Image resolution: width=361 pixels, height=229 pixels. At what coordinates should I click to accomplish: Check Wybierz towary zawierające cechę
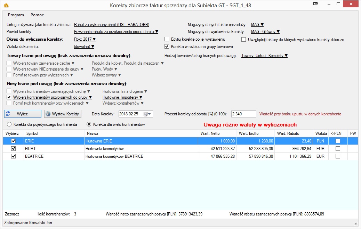tap(9, 63)
